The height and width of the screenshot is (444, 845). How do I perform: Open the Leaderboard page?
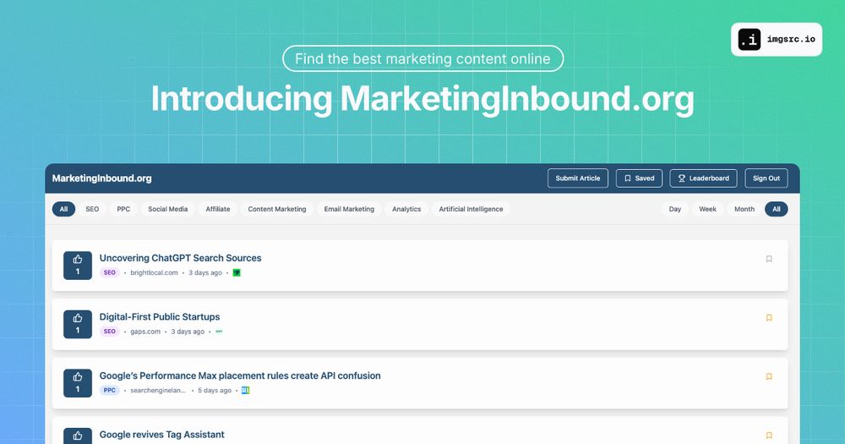point(703,178)
